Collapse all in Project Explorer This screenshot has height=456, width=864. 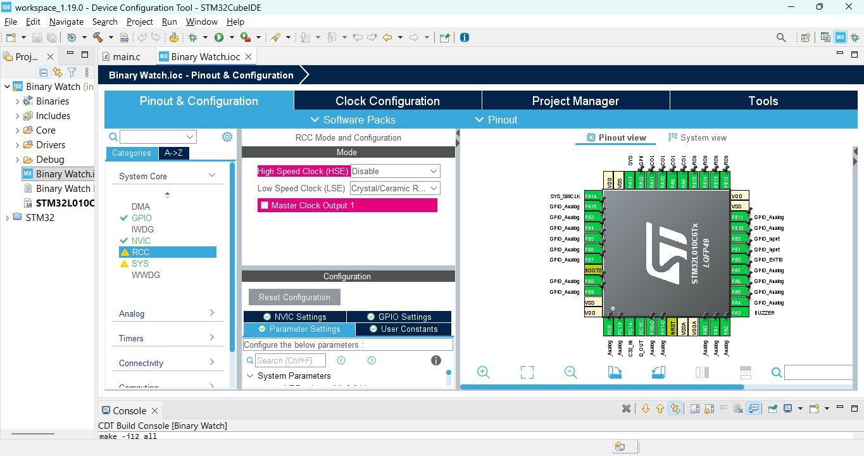point(44,72)
